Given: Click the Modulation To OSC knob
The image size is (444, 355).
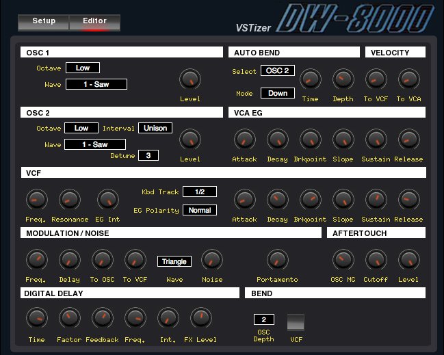Looking at the screenshot, I should pos(103,260).
